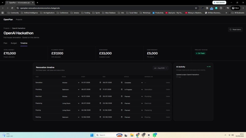246x138 pixels.
Task: Open Chrome from the taskbar
Action: [138, 135]
